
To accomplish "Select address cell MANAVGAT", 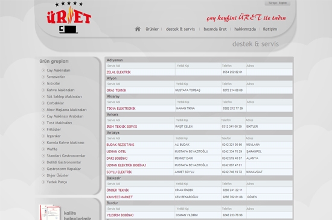I will coord(254,172).
